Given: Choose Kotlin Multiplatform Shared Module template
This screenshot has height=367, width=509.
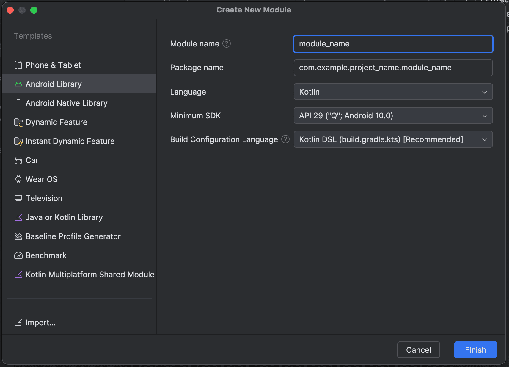Looking at the screenshot, I should [89, 275].
